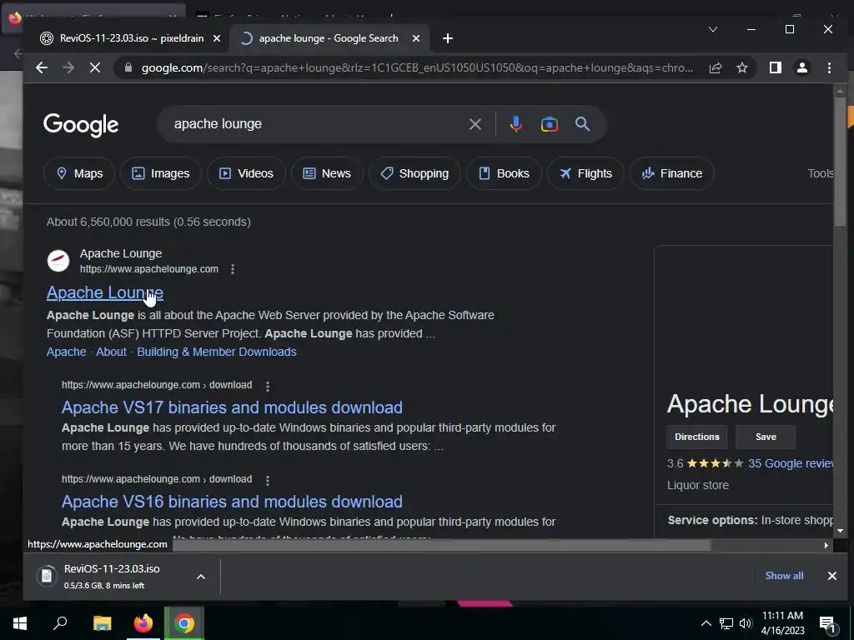Screen dimensions: 854x640
Task: Click the vertical page scrollbar thumb
Action: click(x=840, y=161)
